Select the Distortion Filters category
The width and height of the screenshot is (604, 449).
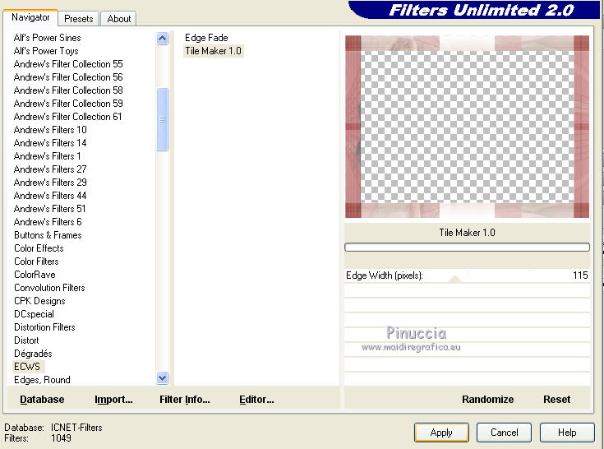click(44, 327)
